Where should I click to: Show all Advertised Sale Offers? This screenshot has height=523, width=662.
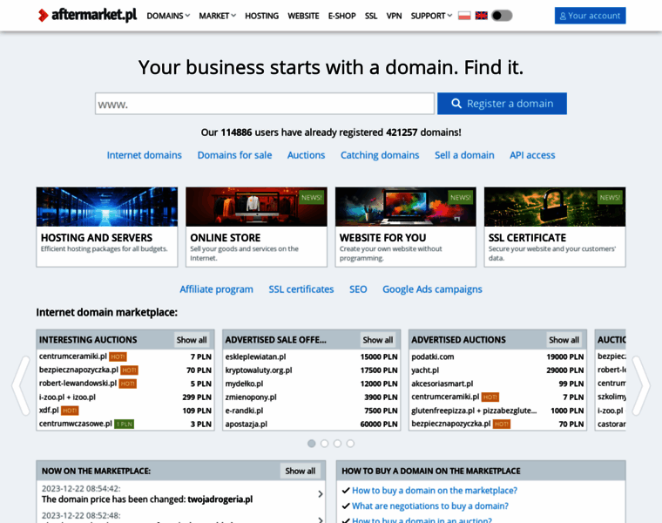click(x=377, y=340)
